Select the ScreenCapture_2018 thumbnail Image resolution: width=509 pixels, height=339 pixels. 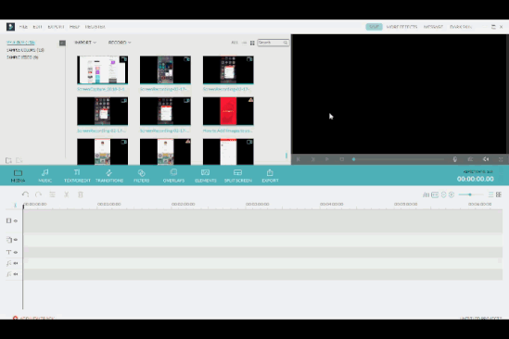click(102, 69)
